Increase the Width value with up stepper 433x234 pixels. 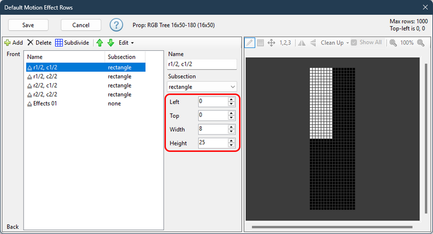[232, 127]
